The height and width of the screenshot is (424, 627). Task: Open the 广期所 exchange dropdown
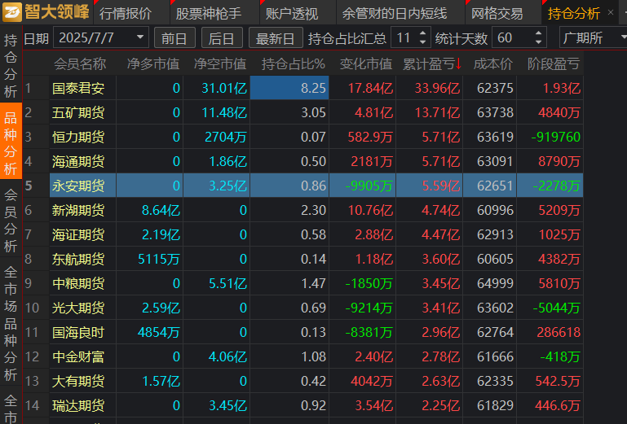[593, 38]
